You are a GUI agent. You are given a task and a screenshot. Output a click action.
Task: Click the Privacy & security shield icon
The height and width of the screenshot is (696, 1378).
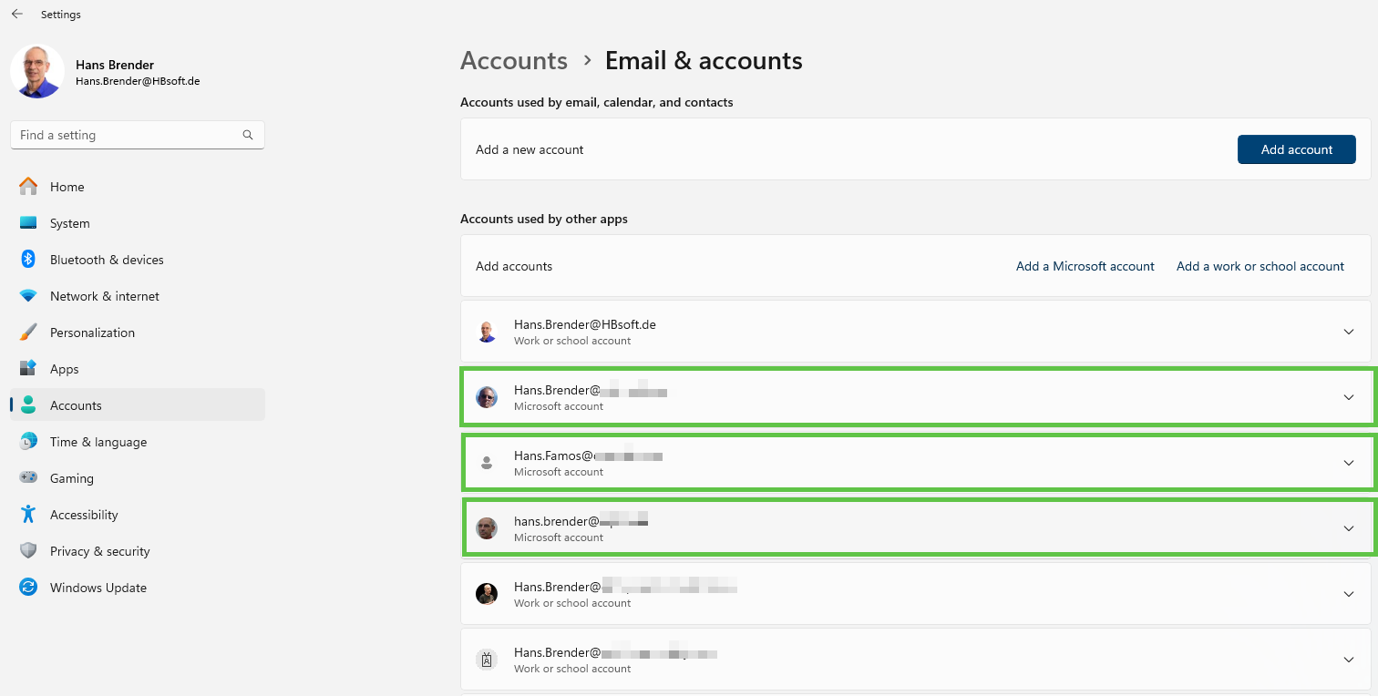pos(28,551)
